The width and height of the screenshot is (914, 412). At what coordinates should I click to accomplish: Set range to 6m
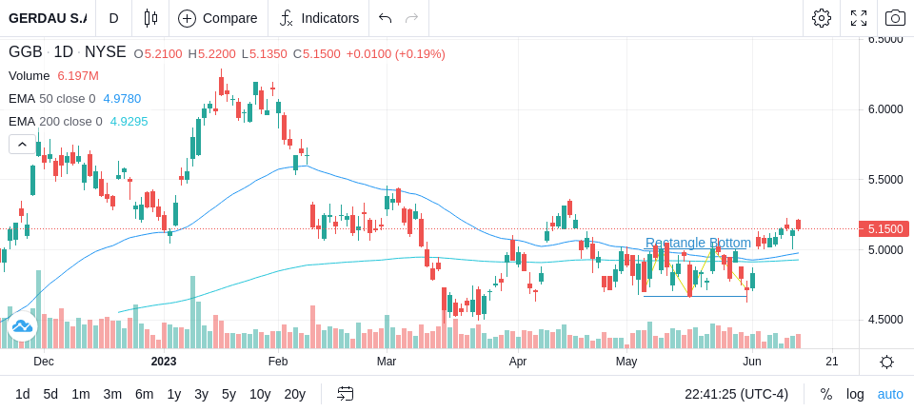pyautogui.click(x=144, y=395)
